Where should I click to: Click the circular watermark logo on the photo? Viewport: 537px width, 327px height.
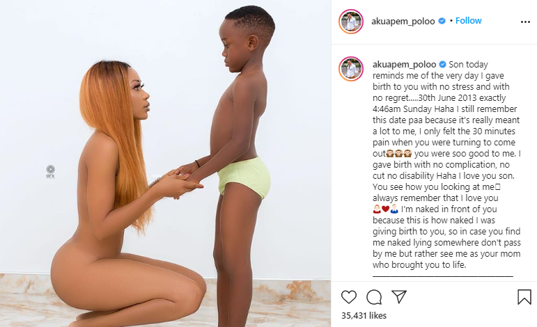tap(51, 171)
